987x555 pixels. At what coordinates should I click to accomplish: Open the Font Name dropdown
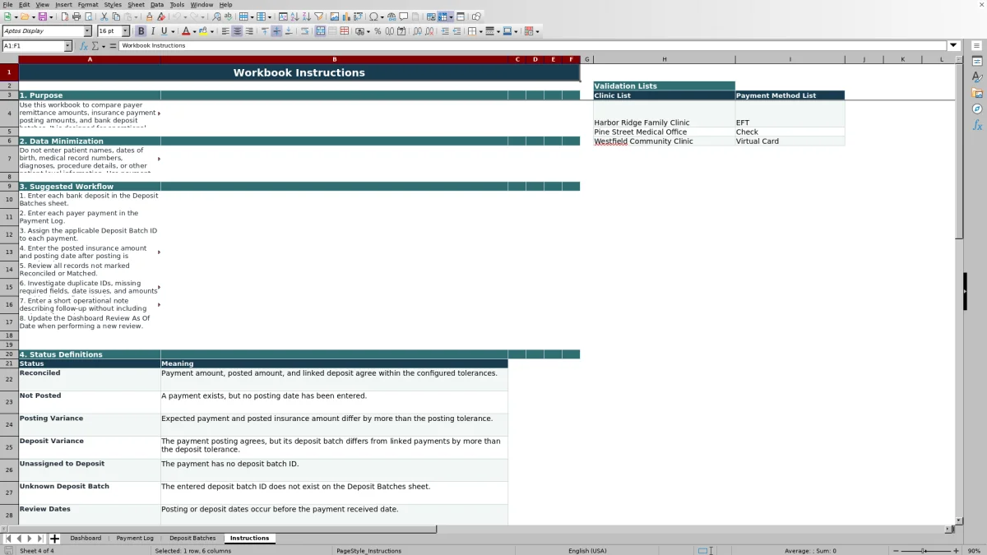[87, 31]
